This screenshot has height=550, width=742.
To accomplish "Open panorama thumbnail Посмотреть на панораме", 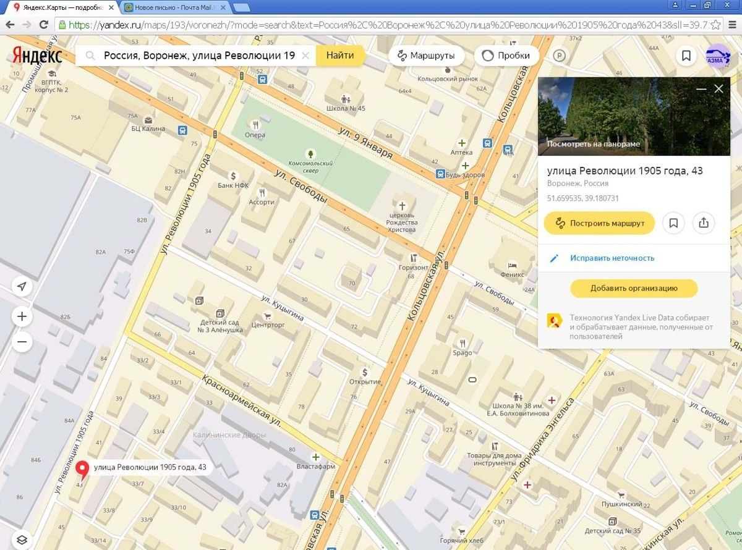I will pos(634,117).
